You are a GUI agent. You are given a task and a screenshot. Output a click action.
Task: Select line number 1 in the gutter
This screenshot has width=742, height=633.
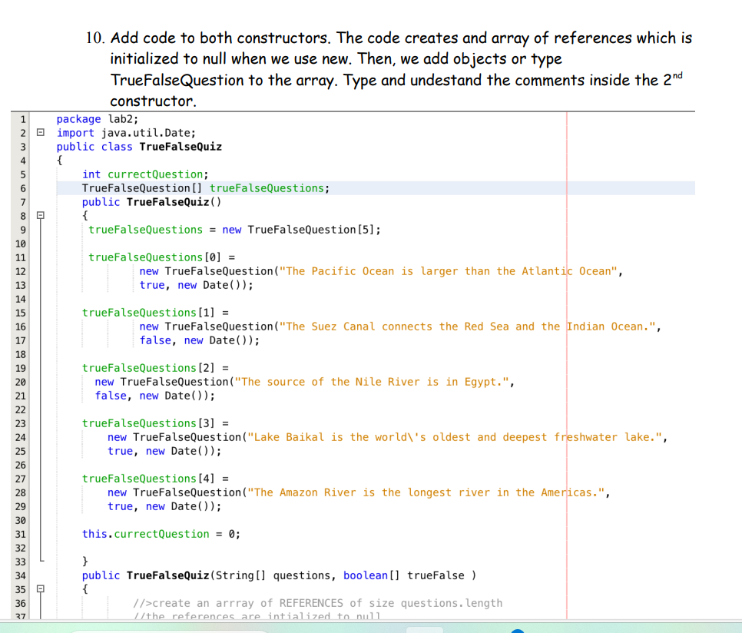[x=22, y=119]
